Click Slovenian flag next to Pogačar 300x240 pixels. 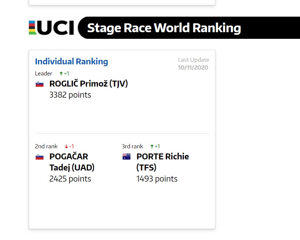tap(40, 157)
